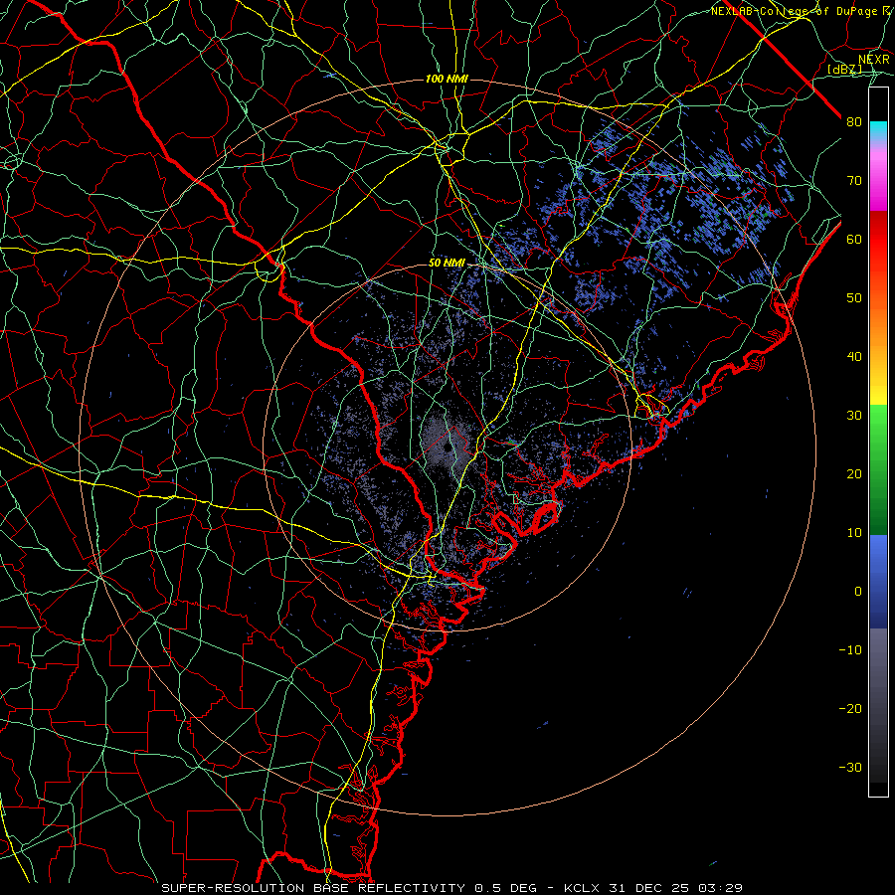Viewport: 895px width, 895px height.
Task: Click the -20 value on dBZ scale
Action: (850, 708)
